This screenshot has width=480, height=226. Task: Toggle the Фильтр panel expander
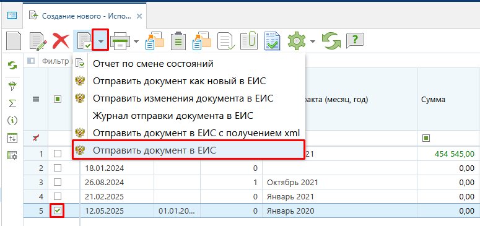(30, 61)
